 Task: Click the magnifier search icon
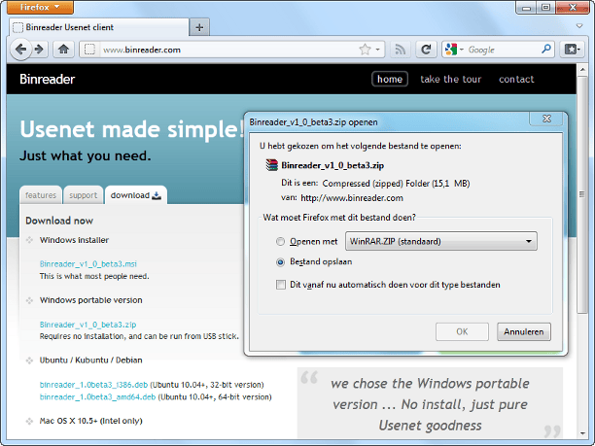545,50
